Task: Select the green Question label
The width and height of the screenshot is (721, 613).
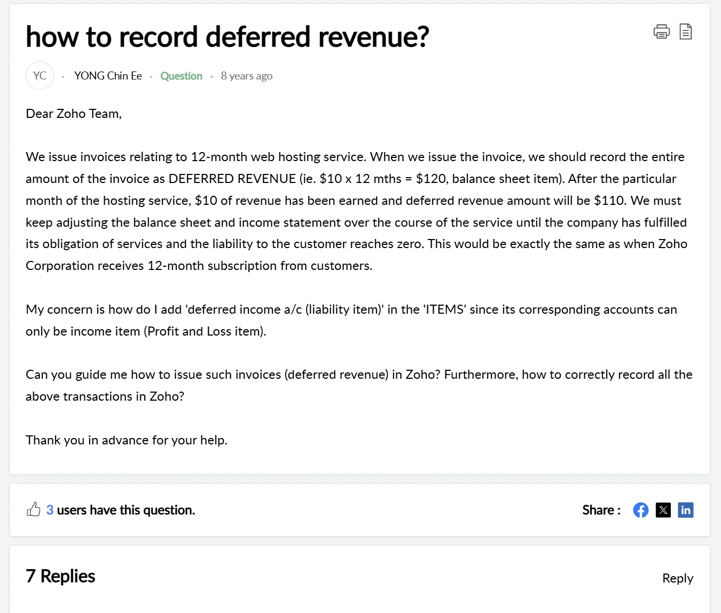Action: [181, 76]
